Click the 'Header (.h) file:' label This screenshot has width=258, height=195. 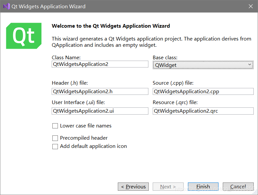(x=70, y=83)
